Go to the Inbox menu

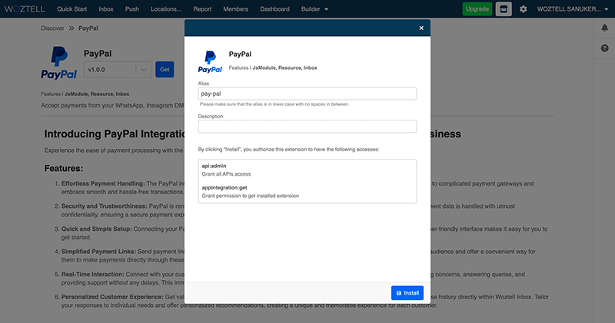(x=106, y=9)
